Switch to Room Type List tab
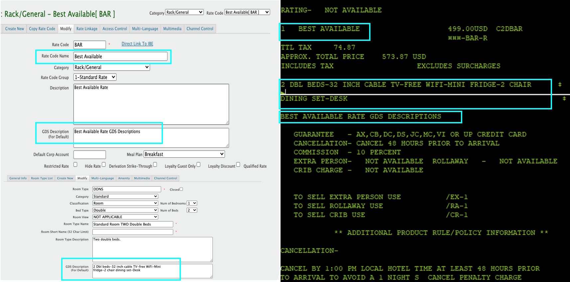The height and width of the screenshot is (282, 570). (x=42, y=178)
